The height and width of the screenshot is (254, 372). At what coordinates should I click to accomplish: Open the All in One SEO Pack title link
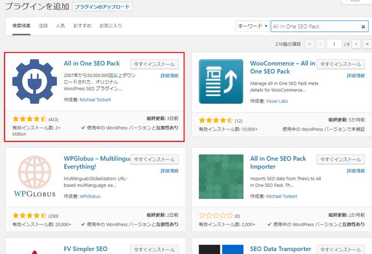click(92, 63)
